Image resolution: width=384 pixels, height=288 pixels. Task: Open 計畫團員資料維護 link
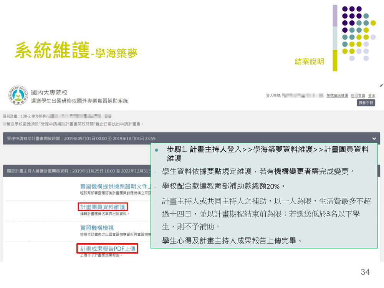point(103,207)
